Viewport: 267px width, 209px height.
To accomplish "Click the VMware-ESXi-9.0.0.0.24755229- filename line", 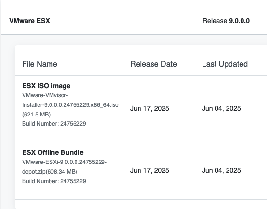I will coord(64,162).
